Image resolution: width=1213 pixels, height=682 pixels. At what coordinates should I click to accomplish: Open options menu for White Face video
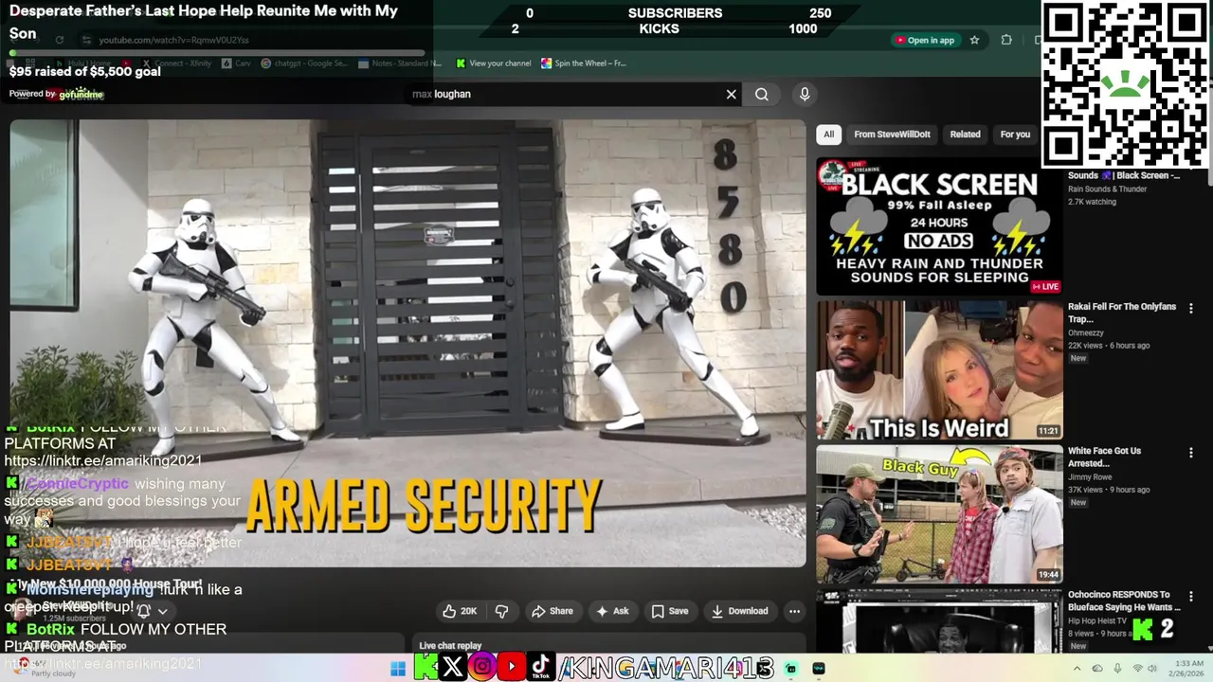[1191, 453]
